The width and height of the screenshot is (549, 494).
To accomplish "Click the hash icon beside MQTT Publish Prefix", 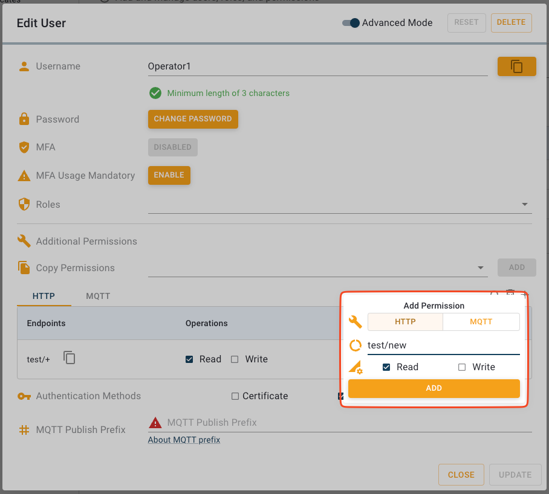I will pos(24,429).
